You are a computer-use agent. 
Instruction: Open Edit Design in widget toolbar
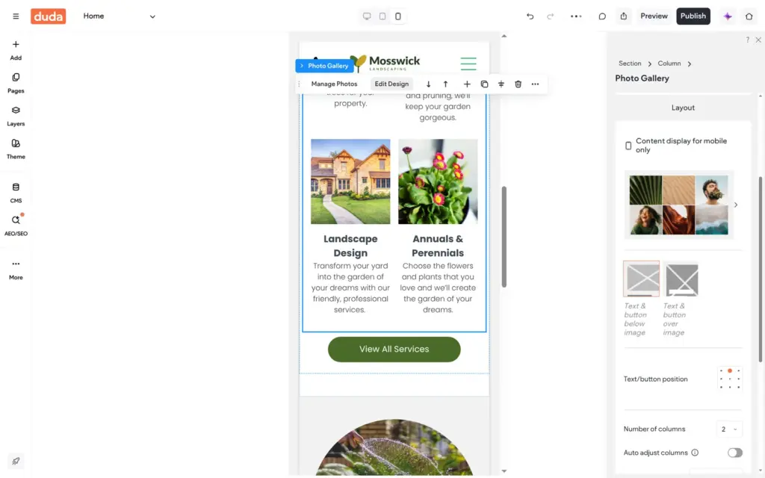tap(391, 84)
